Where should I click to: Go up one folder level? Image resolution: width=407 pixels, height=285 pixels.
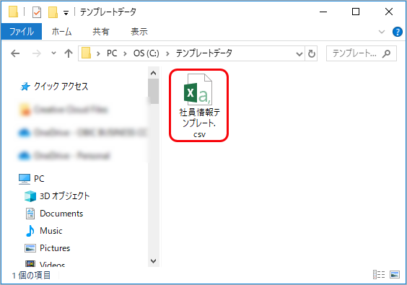tap(69, 53)
